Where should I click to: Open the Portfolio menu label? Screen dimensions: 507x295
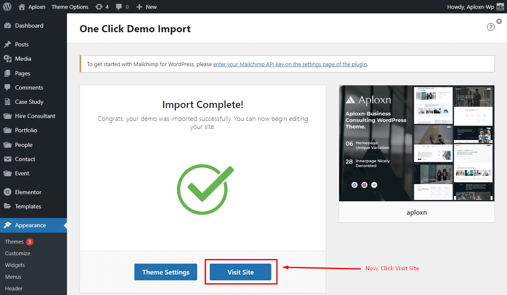pyautogui.click(x=26, y=130)
